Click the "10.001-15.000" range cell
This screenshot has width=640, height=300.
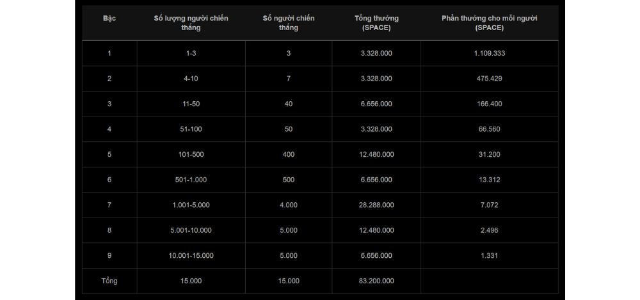pyautogui.click(x=191, y=256)
